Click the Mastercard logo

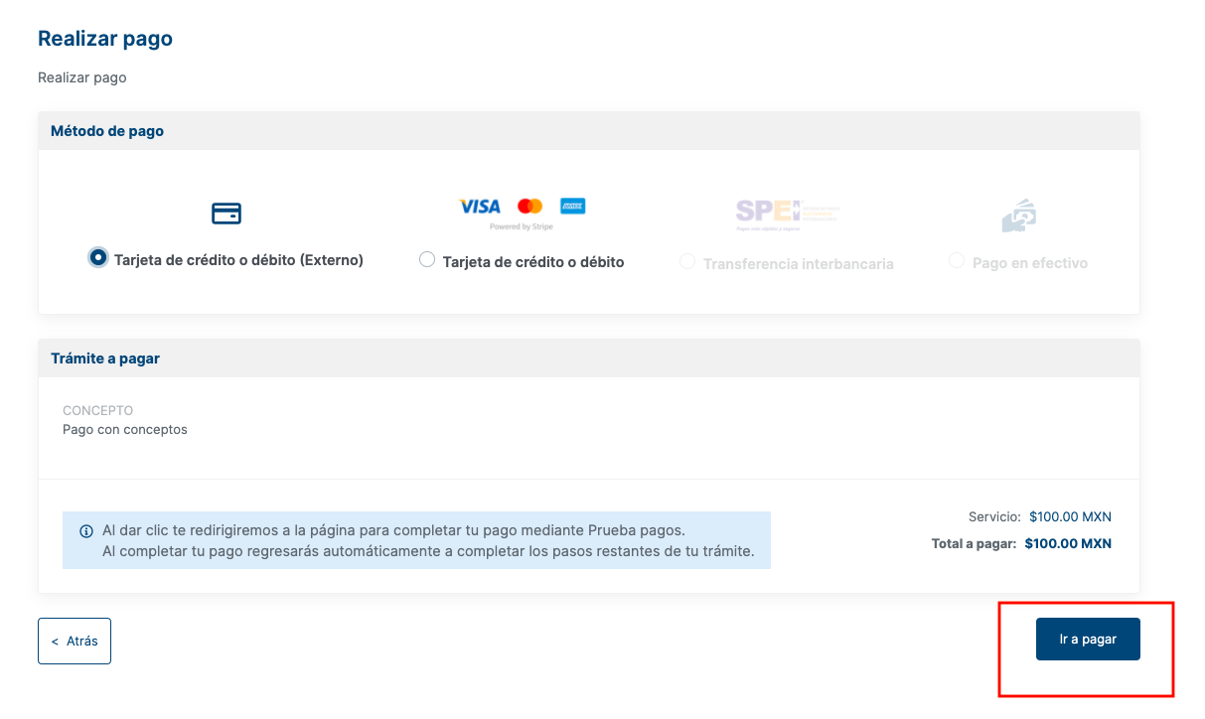530,207
